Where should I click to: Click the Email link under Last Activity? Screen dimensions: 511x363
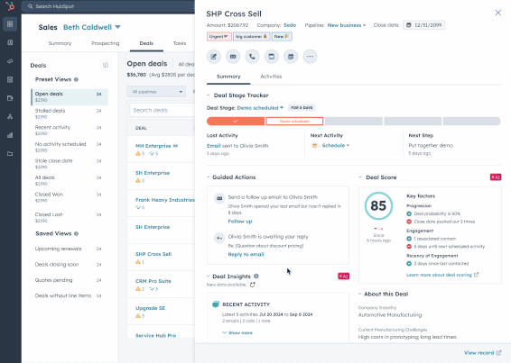213,146
